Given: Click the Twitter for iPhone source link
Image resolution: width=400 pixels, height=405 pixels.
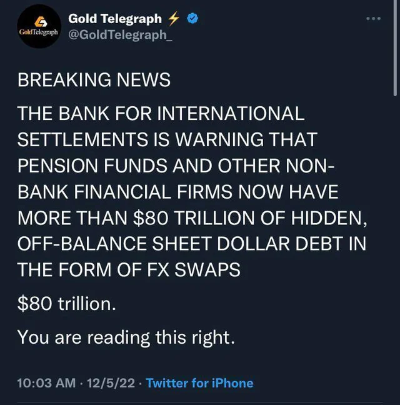Looking at the screenshot, I should coord(199,382).
